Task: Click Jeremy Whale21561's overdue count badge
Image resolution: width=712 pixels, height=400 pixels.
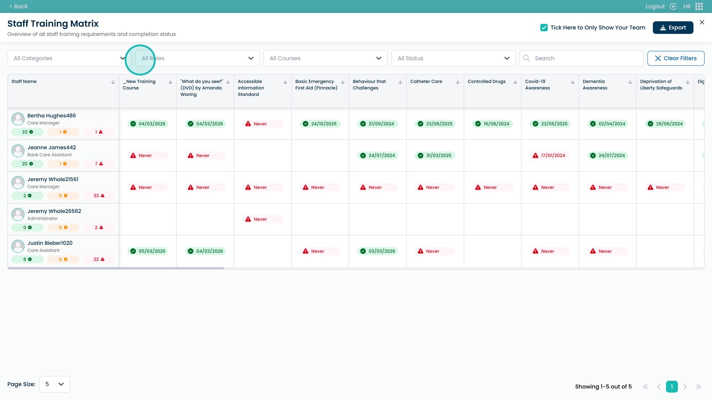Action: (99, 196)
